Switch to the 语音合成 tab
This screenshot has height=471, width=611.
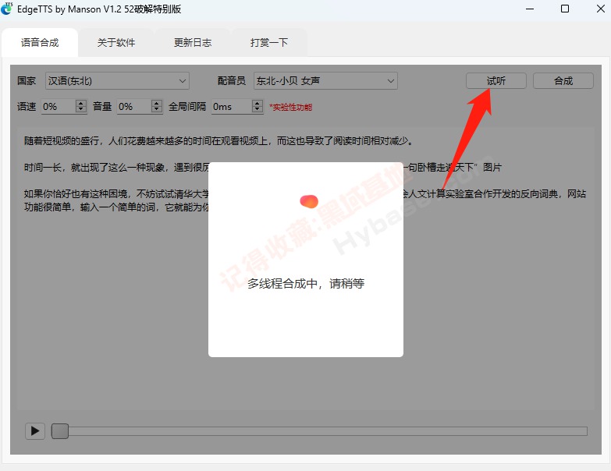pos(40,42)
